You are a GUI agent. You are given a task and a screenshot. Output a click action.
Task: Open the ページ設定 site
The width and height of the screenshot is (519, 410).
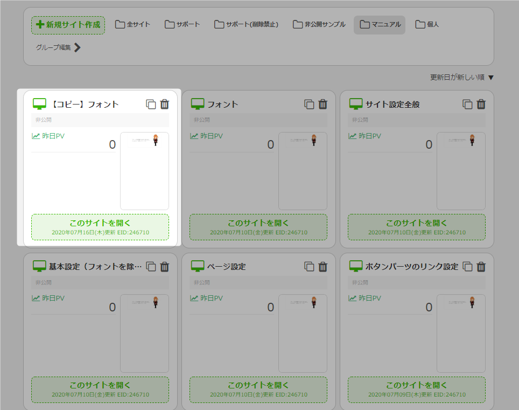pos(258,390)
